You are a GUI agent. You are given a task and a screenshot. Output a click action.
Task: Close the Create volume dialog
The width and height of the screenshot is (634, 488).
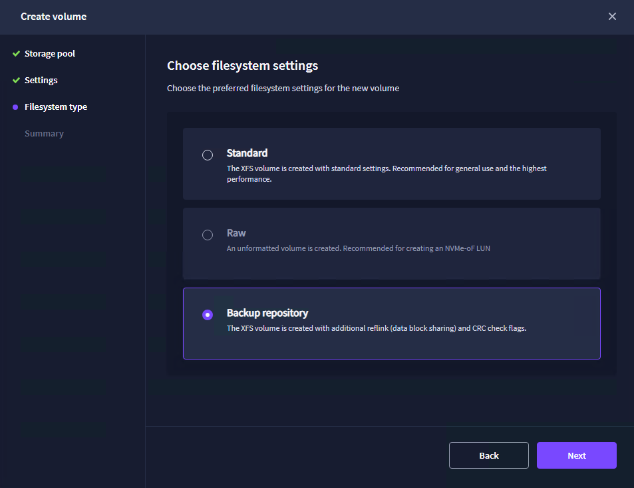click(x=612, y=16)
